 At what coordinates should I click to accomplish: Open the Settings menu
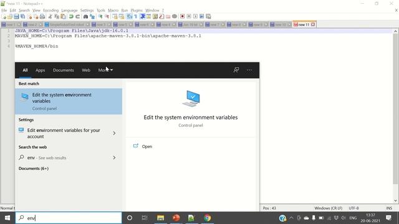click(87, 11)
